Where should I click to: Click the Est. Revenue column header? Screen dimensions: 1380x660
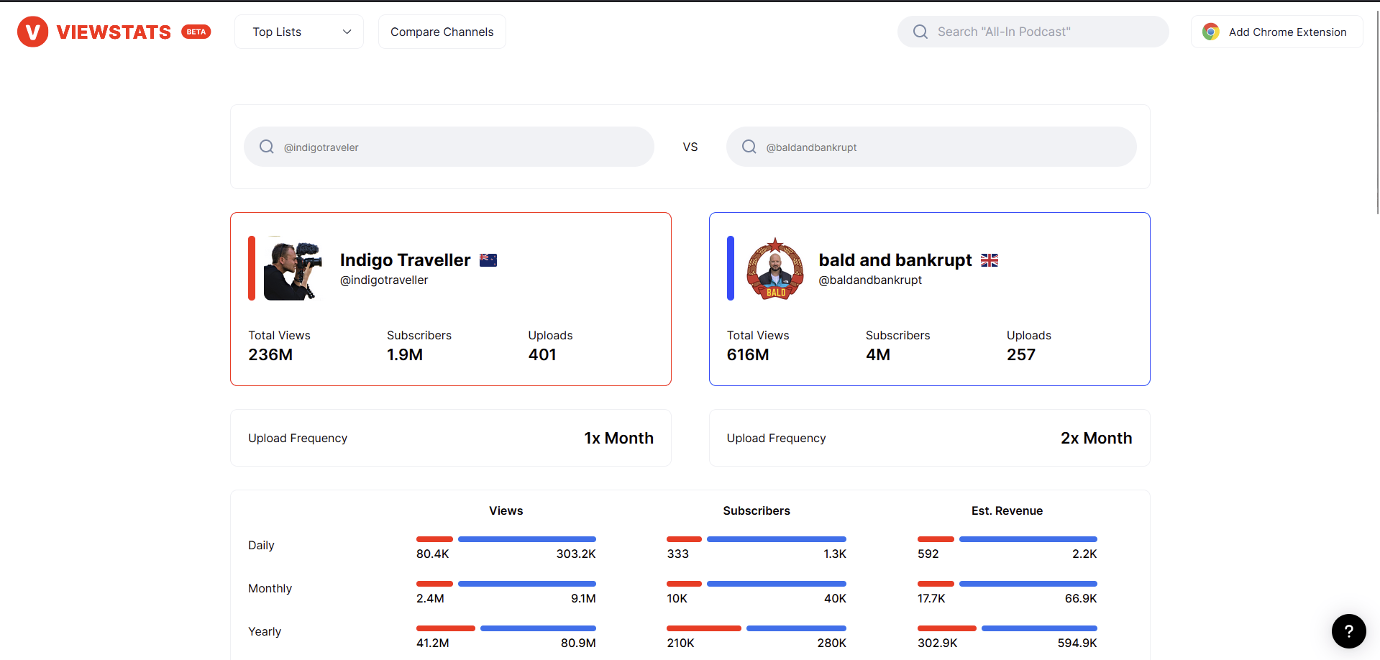1007,510
